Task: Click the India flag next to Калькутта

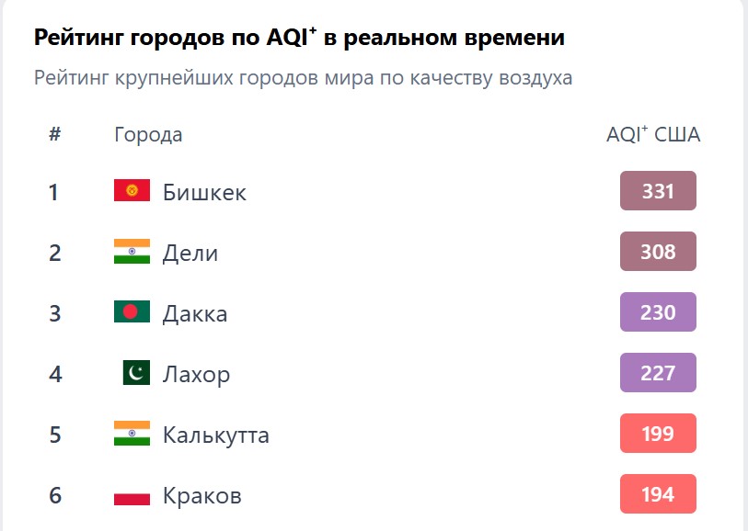Action: click(130, 435)
